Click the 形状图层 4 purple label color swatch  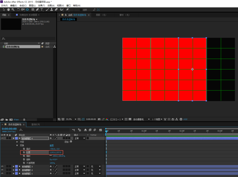point(16,138)
